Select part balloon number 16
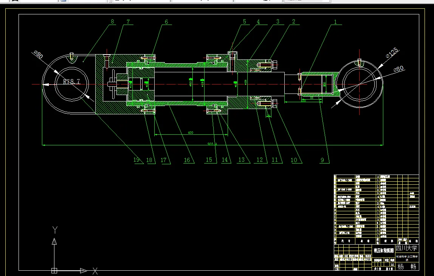 [x=187, y=160]
